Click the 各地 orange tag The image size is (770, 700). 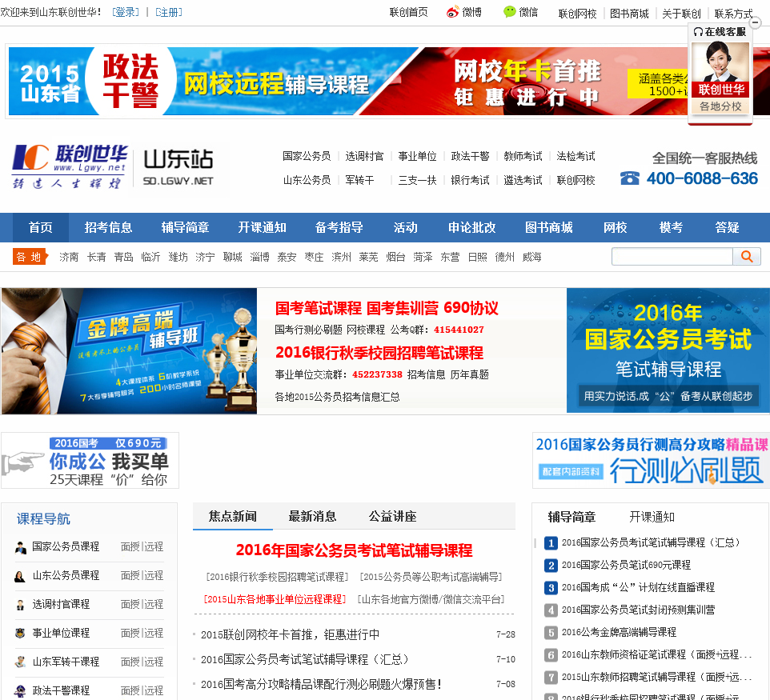30,257
